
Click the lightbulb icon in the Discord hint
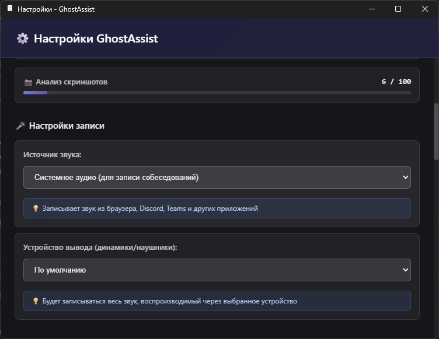(x=35, y=209)
